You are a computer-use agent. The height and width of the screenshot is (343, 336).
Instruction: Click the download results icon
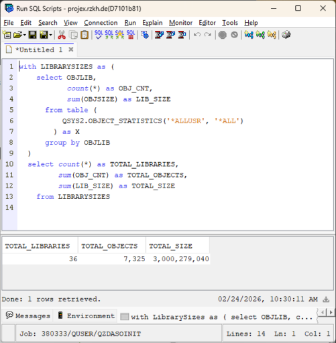(326, 299)
